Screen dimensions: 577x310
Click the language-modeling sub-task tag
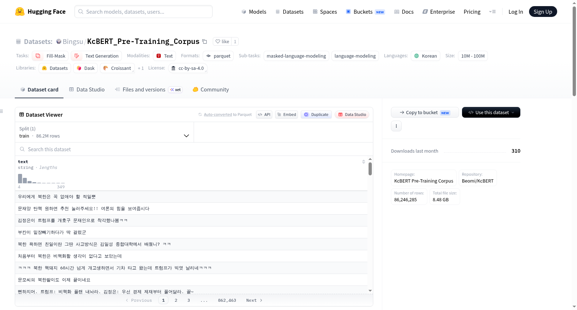click(x=355, y=56)
